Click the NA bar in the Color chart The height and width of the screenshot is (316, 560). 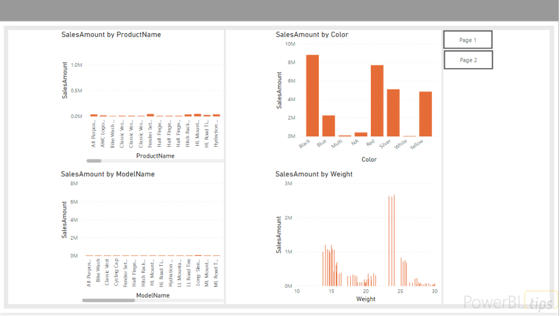tap(361, 134)
